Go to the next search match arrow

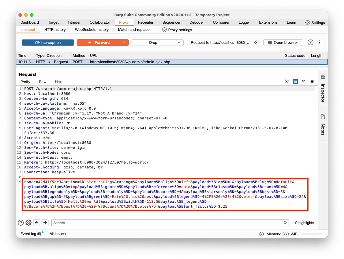[45, 223]
